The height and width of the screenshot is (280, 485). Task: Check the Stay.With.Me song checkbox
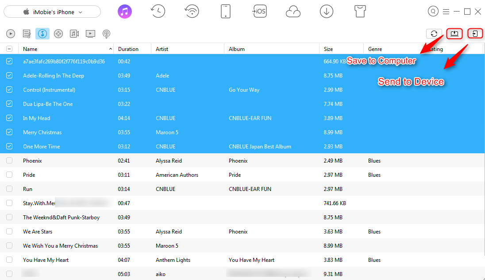[x=9, y=203]
